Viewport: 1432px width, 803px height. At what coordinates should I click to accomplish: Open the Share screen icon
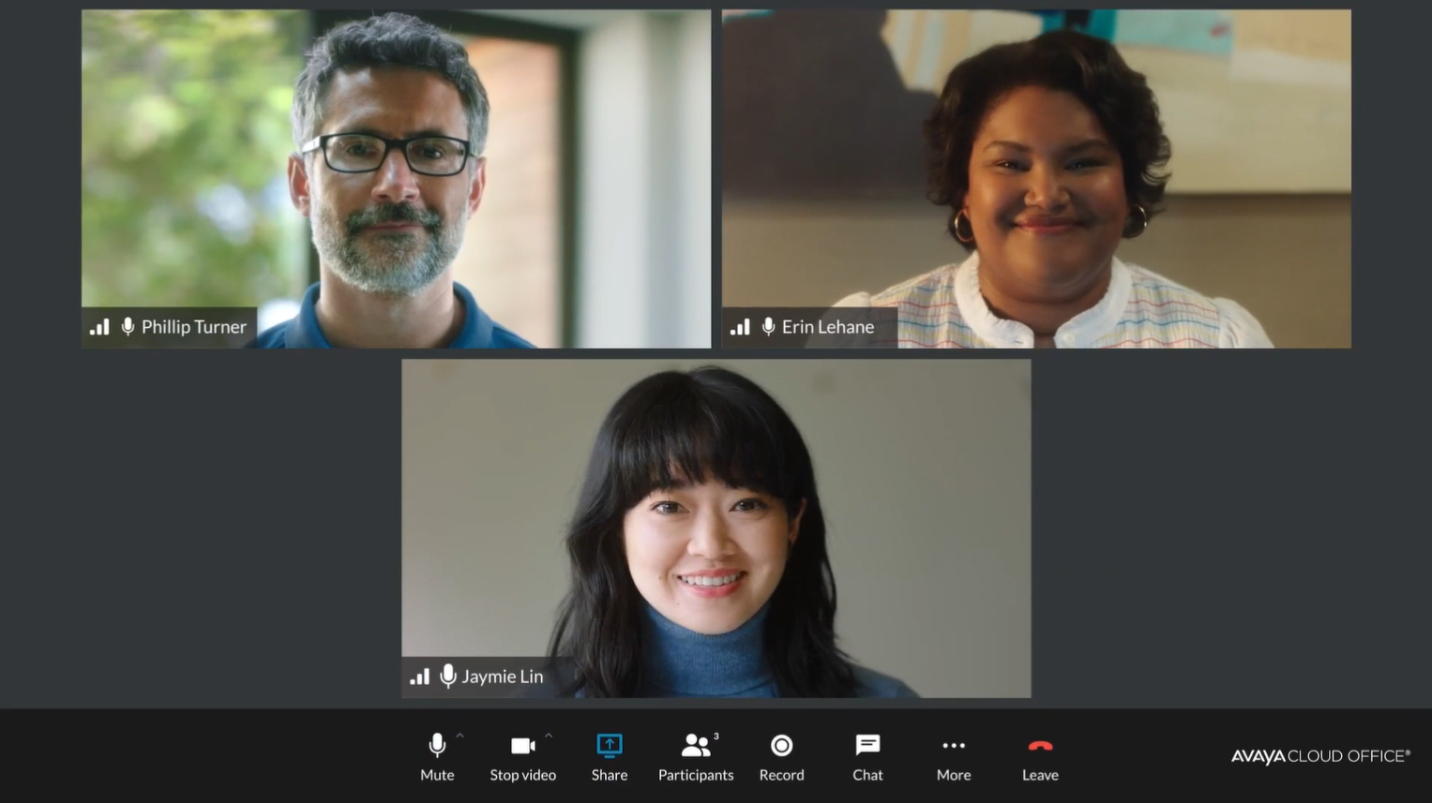(x=609, y=745)
